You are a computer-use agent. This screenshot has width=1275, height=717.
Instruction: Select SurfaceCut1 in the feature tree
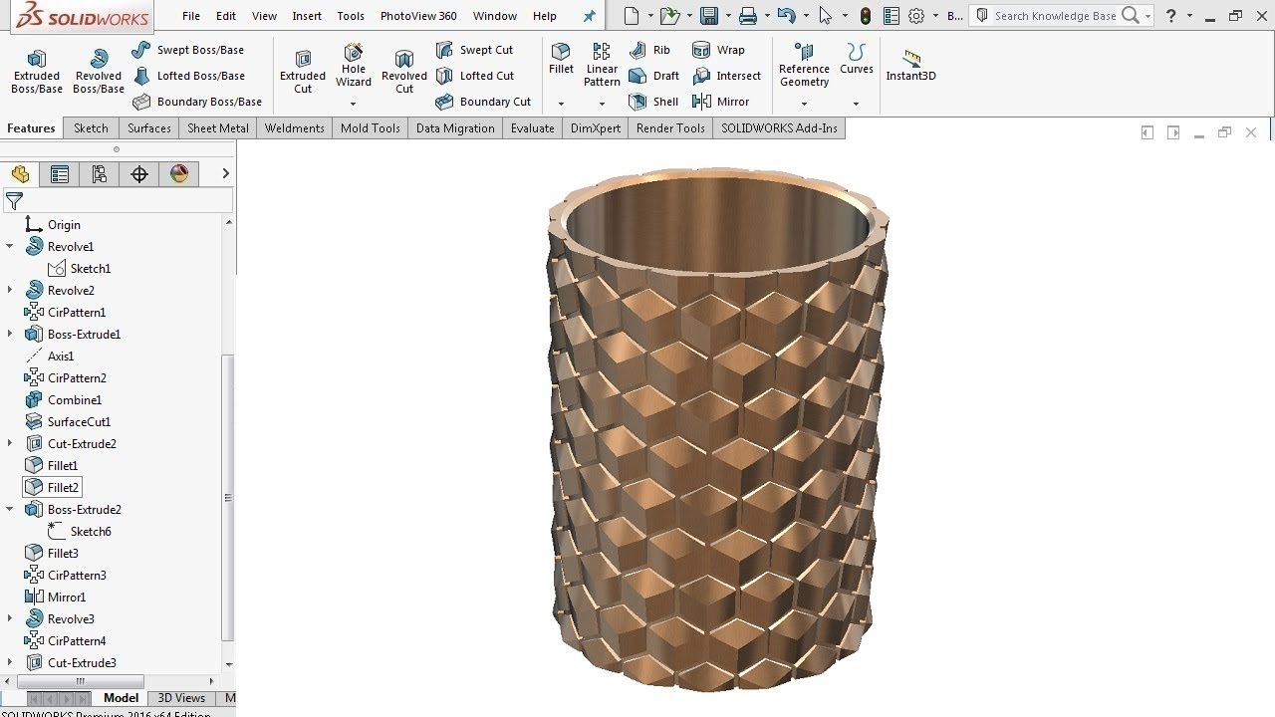click(x=68, y=421)
